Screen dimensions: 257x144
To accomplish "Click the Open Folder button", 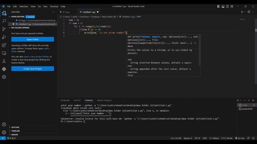I will pyautogui.click(x=33, y=39).
